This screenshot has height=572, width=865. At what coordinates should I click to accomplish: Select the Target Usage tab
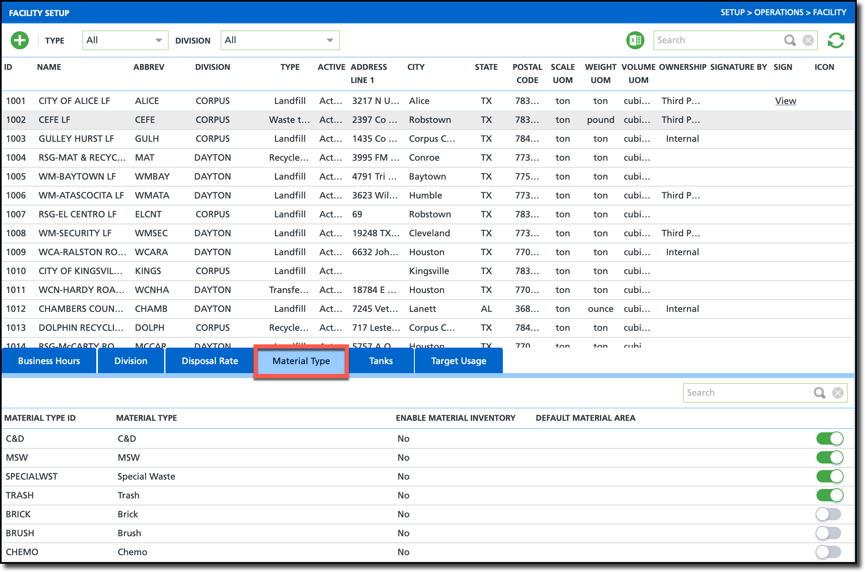point(458,361)
